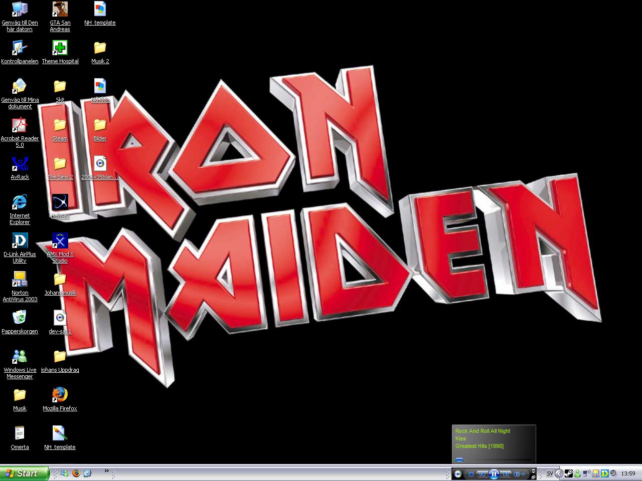Mute the Media Player volume
642x481 pixels.
click(x=517, y=474)
